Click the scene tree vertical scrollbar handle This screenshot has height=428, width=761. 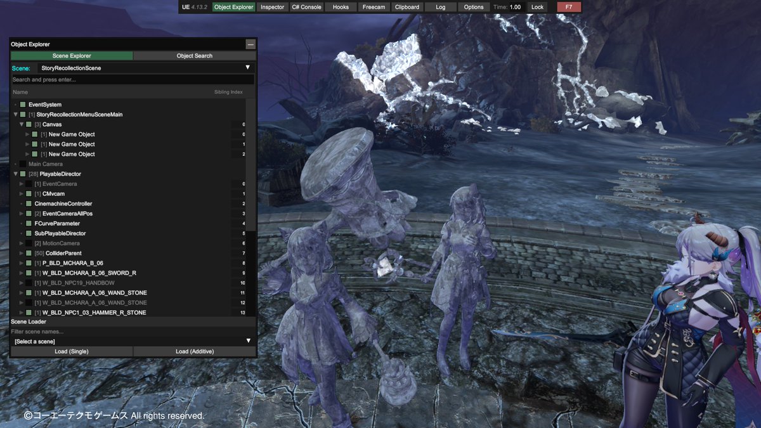click(251, 165)
